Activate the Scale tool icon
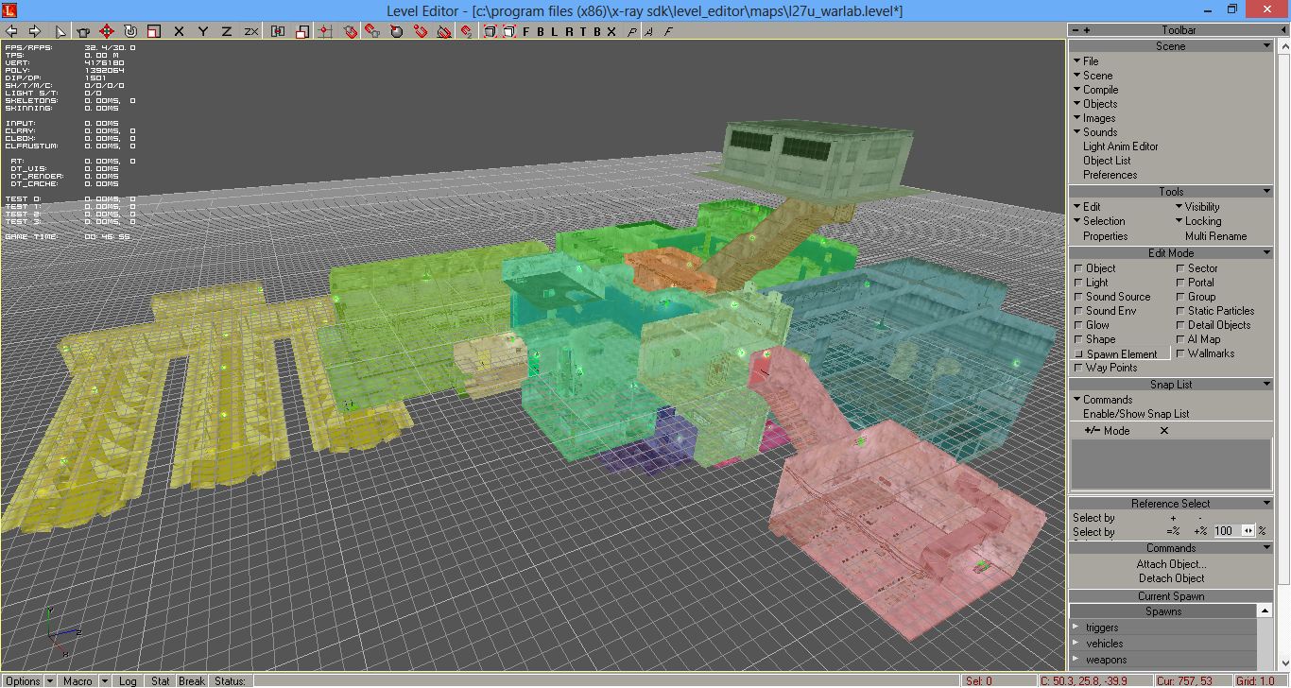The height and width of the screenshot is (688, 1291). point(154,31)
